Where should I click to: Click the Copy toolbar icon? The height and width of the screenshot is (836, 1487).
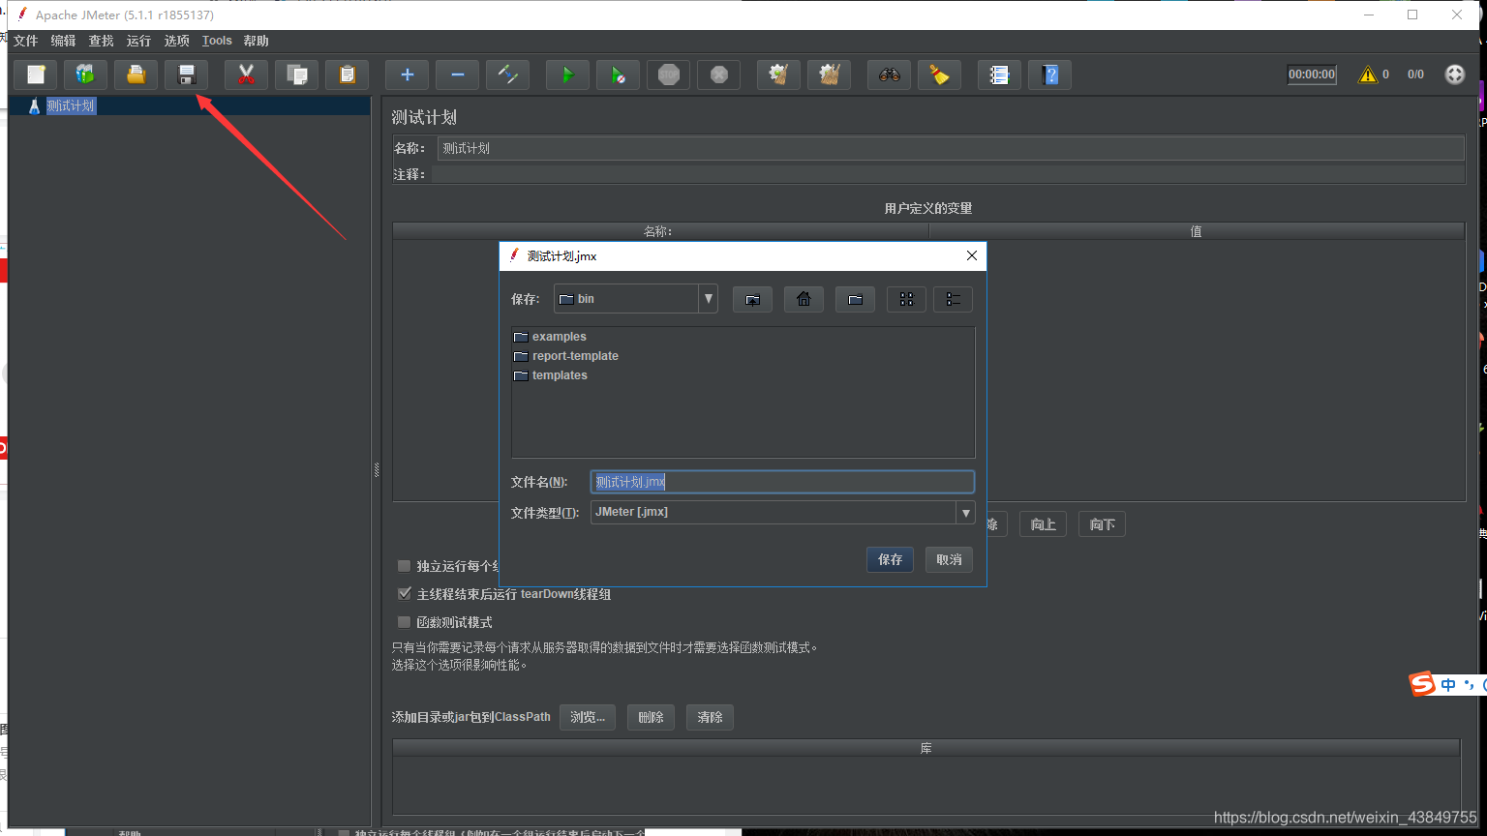[x=296, y=75]
